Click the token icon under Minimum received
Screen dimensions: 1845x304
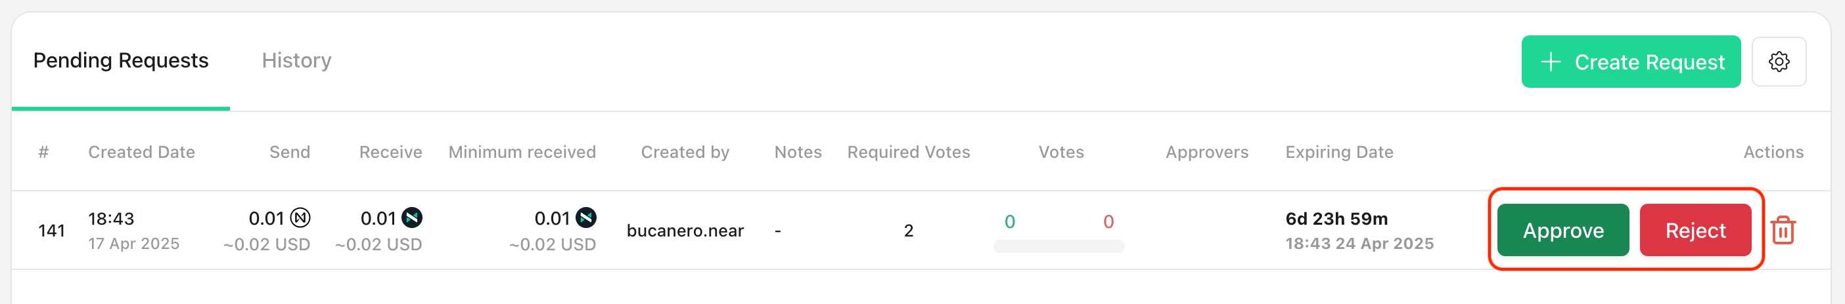click(x=586, y=217)
